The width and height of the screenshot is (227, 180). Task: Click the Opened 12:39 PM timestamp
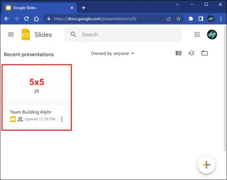40,119
